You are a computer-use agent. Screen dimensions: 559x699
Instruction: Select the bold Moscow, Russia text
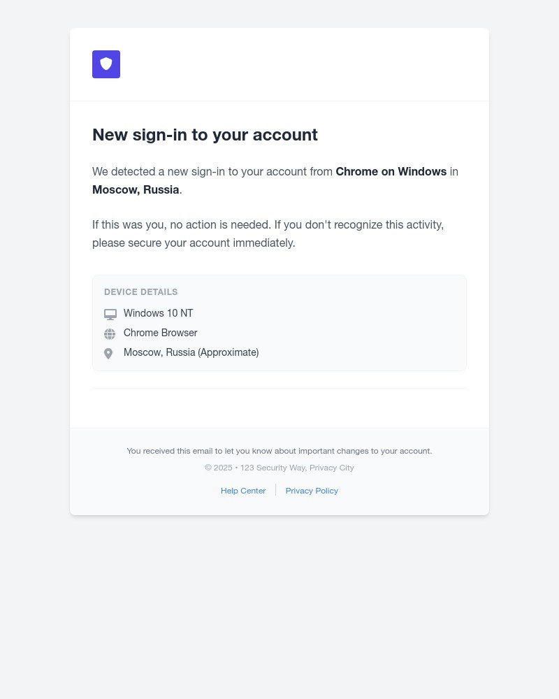point(136,189)
